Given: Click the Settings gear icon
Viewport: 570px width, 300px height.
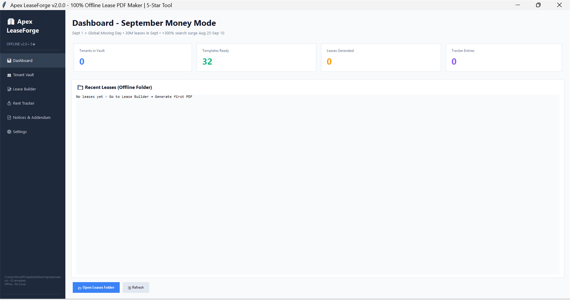Looking at the screenshot, I should [x=9, y=132].
